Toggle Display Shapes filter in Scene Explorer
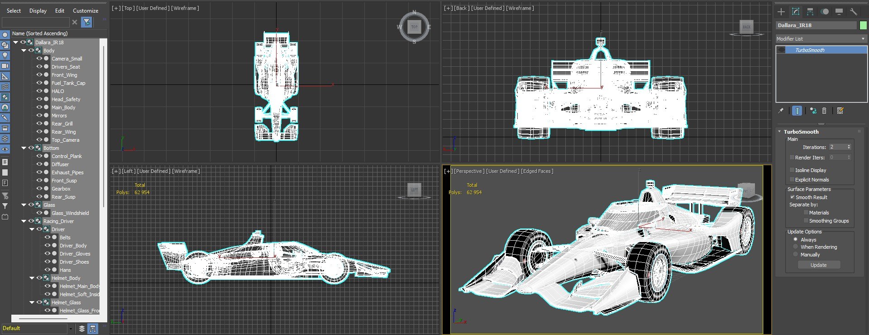 point(5,45)
